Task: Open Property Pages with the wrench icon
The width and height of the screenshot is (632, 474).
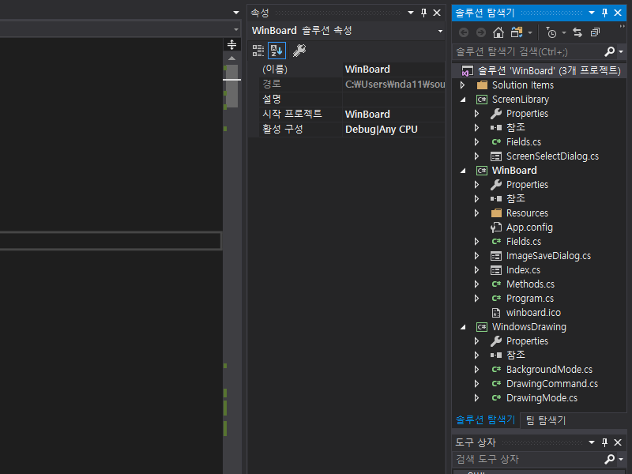Action: click(299, 51)
